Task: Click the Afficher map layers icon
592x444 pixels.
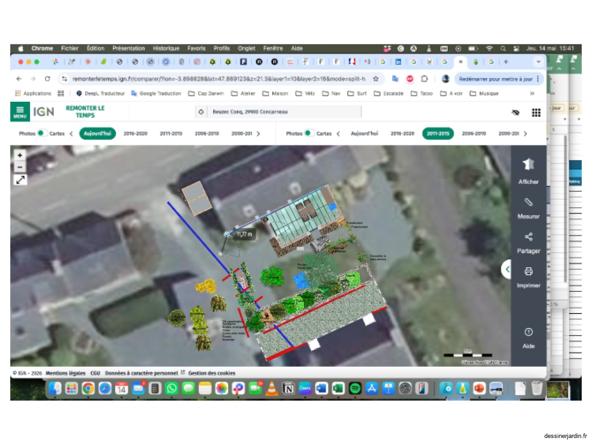Action: (528, 164)
